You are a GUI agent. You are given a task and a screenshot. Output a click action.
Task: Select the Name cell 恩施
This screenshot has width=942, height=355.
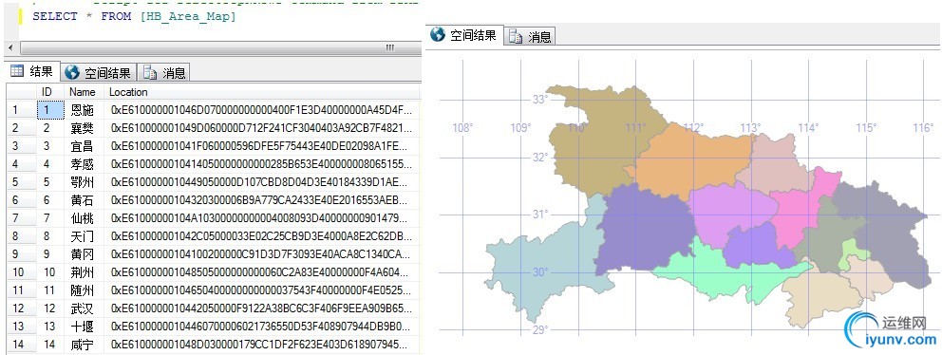coord(83,110)
